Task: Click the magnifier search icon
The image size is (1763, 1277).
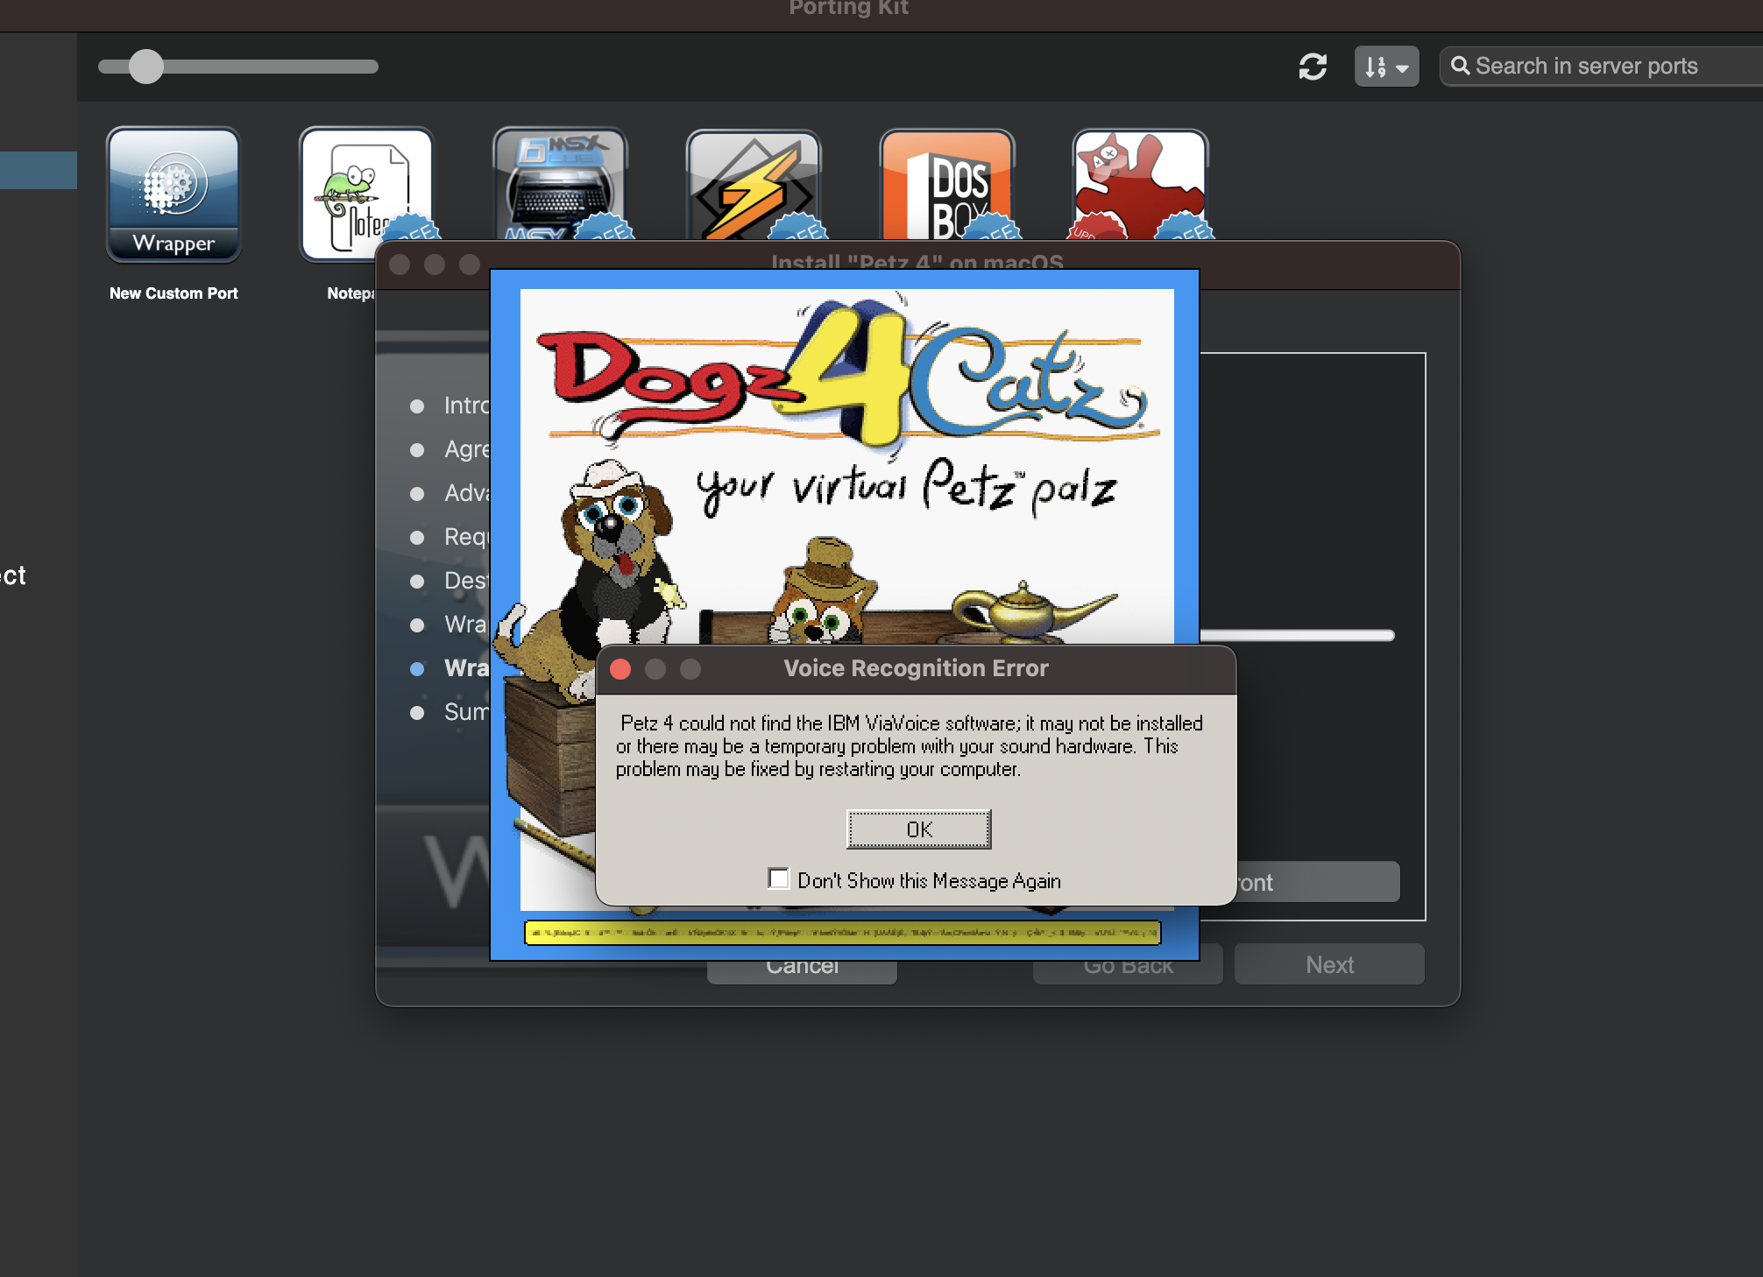Action: click(x=1460, y=67)
